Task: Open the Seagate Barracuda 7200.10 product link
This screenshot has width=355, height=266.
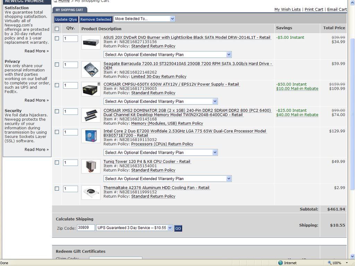Action: (x=188, y=66)
